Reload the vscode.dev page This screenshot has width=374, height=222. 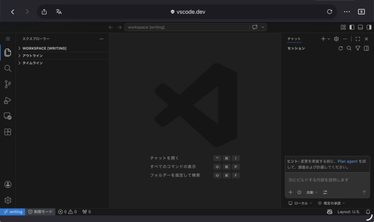pyautogui.click(x=330, y=12)
